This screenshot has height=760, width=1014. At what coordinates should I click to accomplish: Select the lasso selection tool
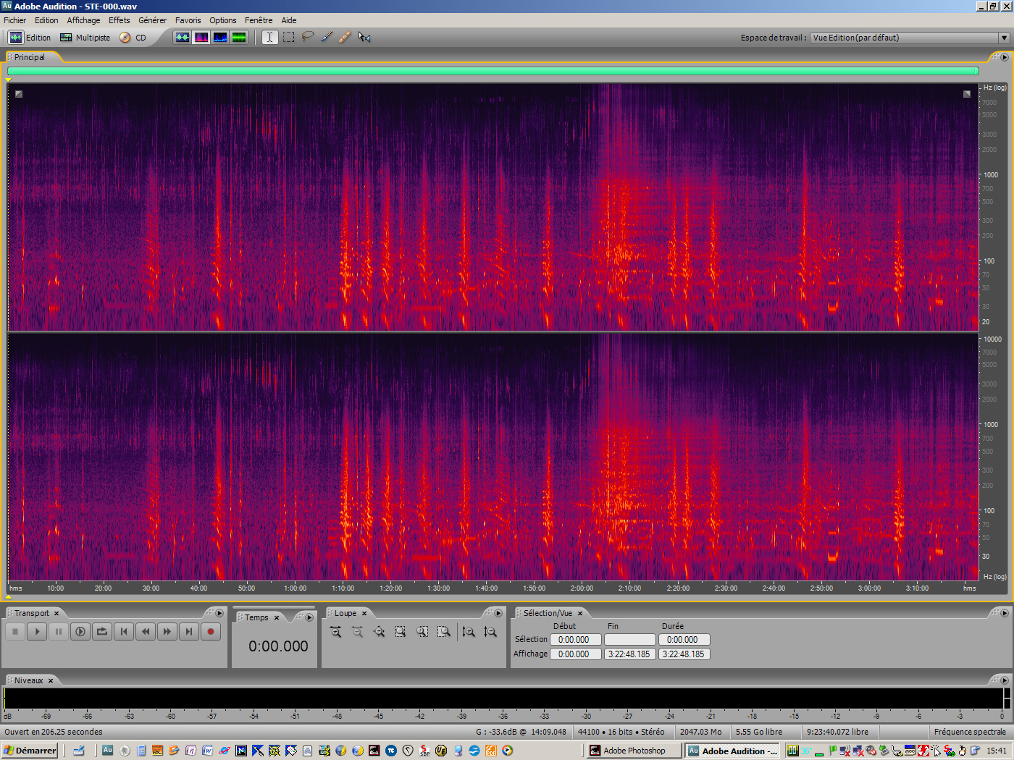308,37
